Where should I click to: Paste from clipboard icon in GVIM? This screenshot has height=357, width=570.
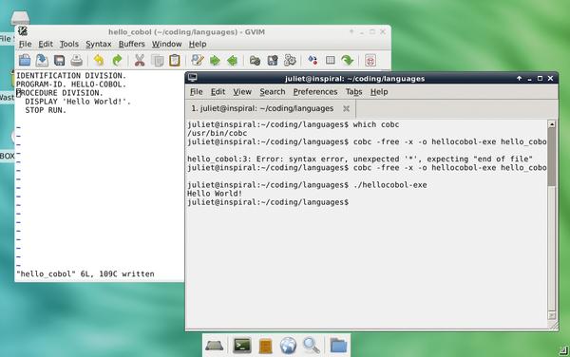pos(175,60)
